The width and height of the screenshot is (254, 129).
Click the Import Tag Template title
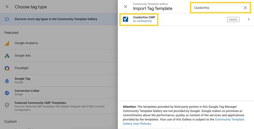153,8
